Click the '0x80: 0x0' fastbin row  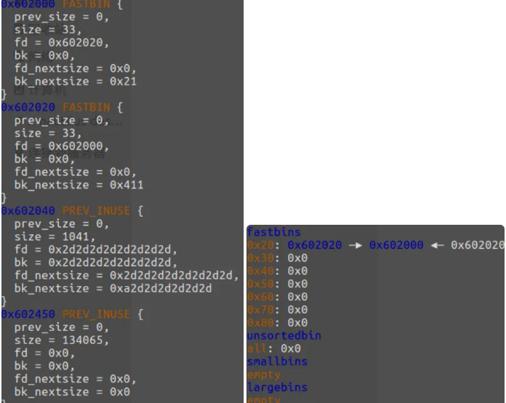(278, 322)
